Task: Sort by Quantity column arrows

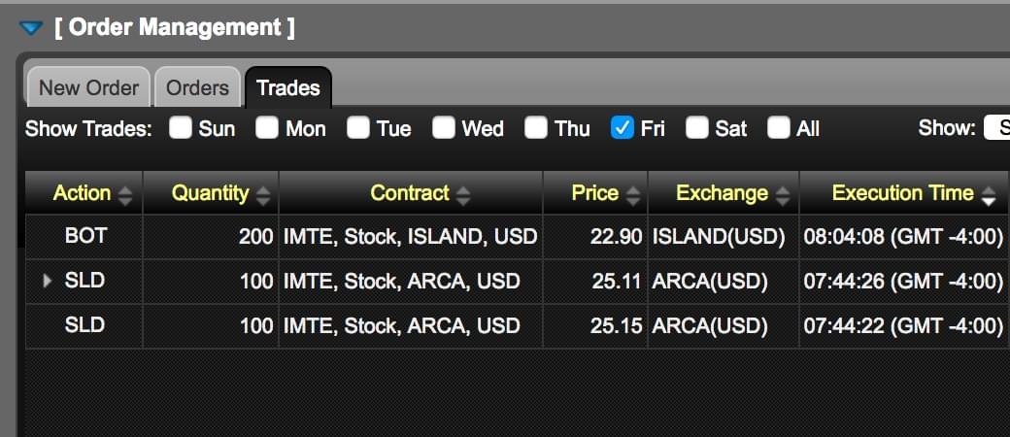Action: point(262,195)
